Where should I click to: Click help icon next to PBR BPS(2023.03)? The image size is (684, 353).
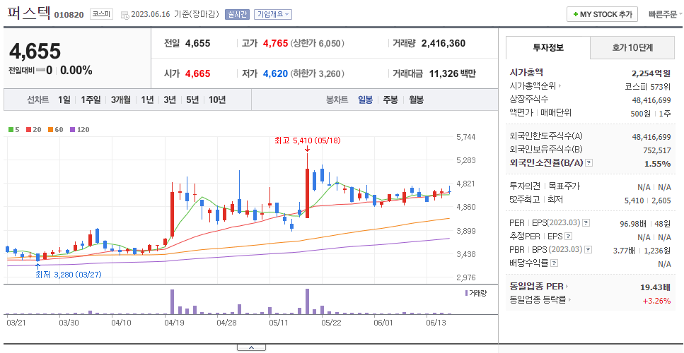click(x=589, y=250)
